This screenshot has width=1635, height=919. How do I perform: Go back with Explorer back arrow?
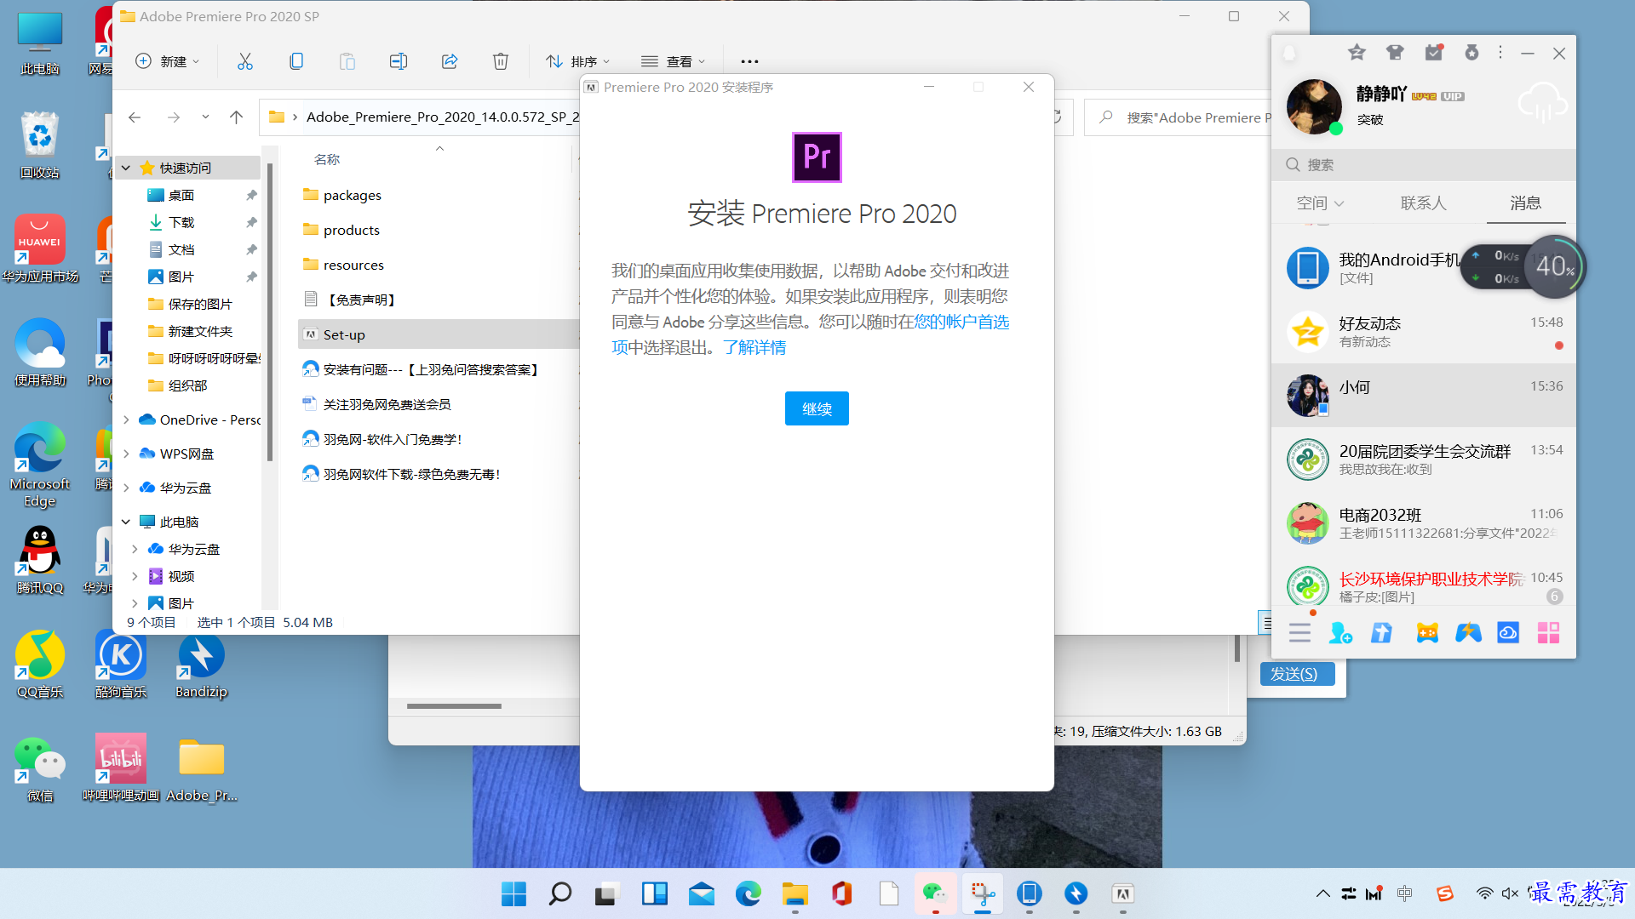135,117
